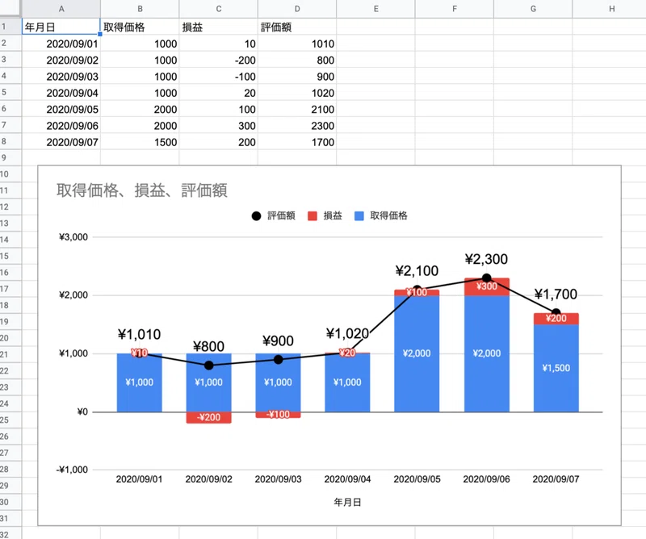
Task: Click the 損益 legend label
Action: tap(333, 215)
